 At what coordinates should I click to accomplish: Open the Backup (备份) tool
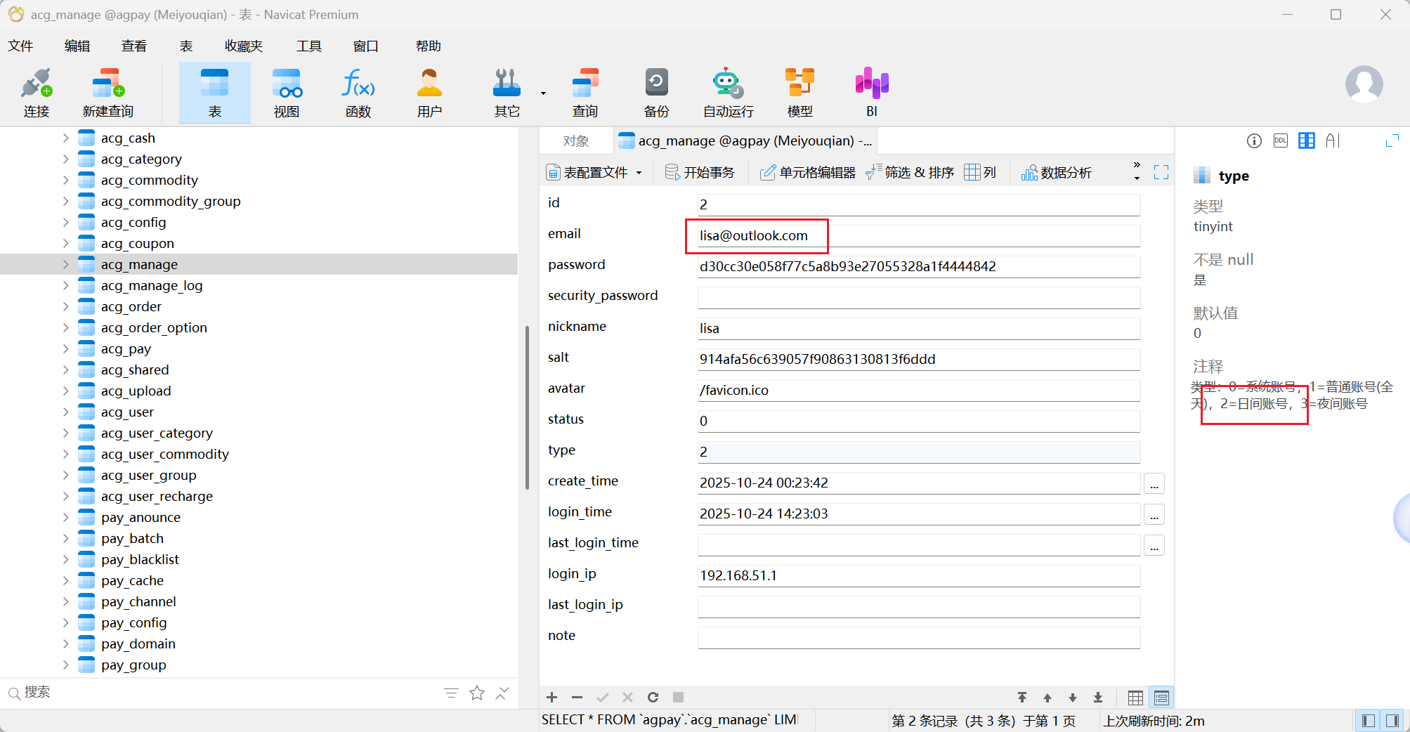656,92
